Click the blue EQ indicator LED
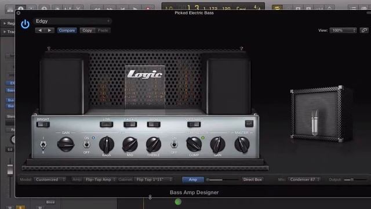Screen dimensions: 371x209 click(93, 138)
